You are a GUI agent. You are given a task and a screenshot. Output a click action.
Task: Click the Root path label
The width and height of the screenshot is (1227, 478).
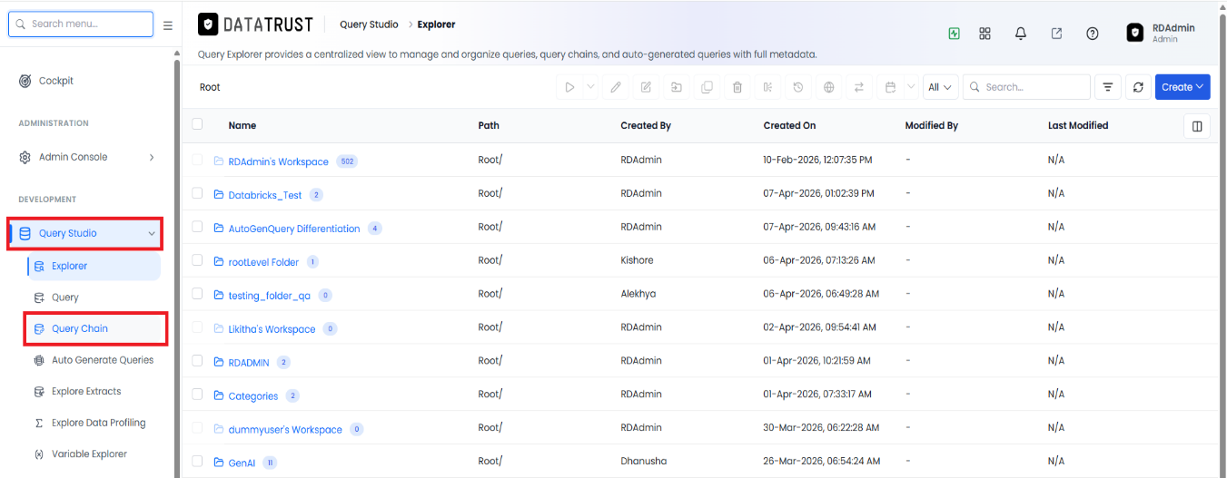pyautogui.click(x=210, y=87)
